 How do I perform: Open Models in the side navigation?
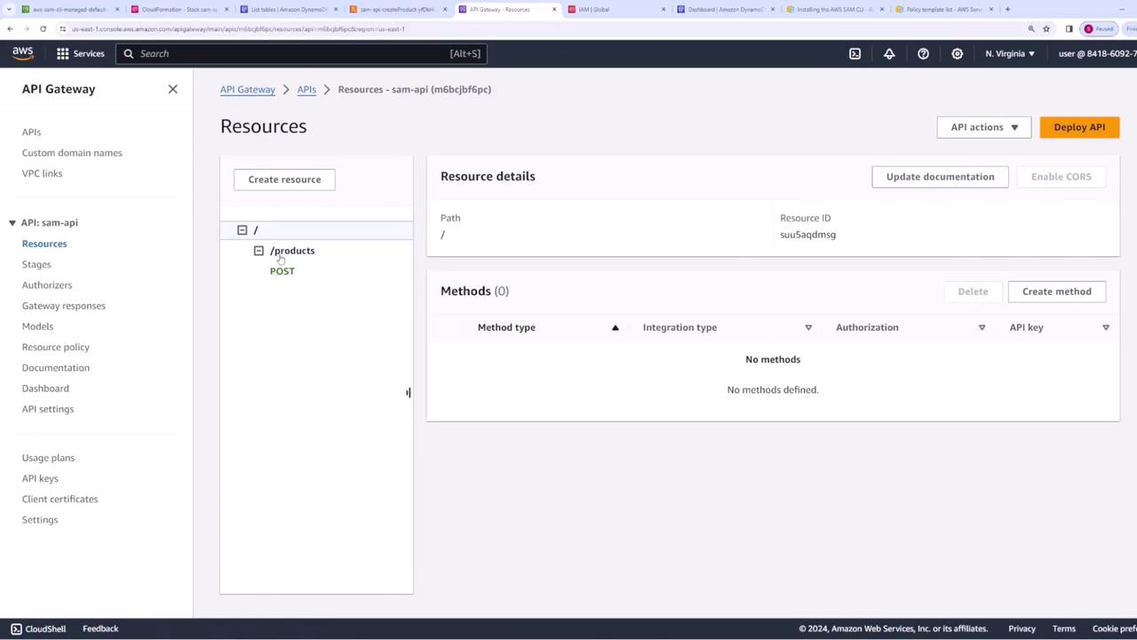pyautogui.click(x=37, y=326)
